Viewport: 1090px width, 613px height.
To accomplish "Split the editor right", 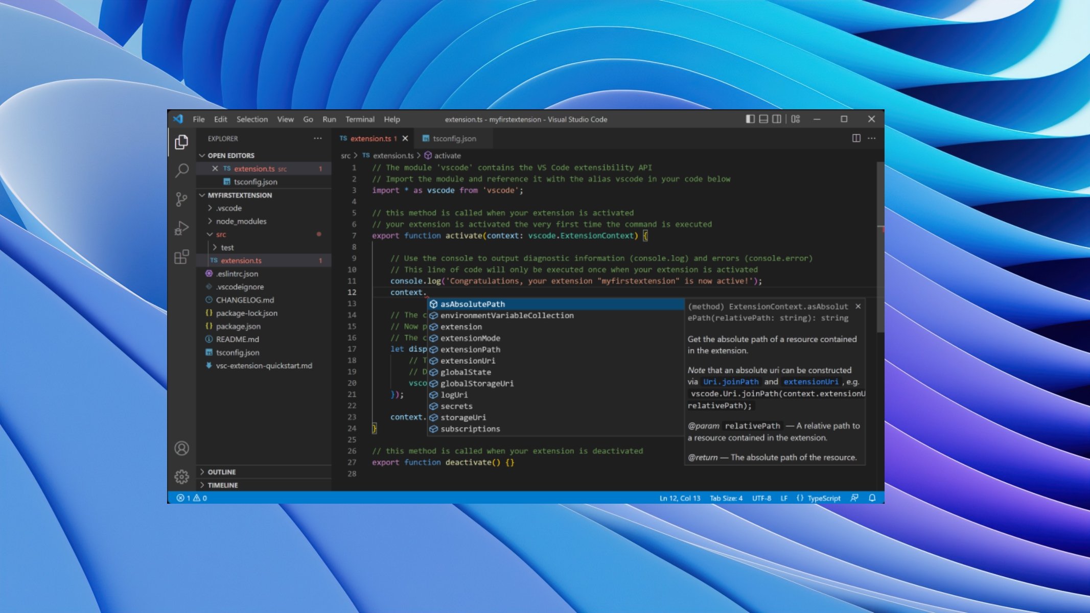I will (x=856, y=138).
